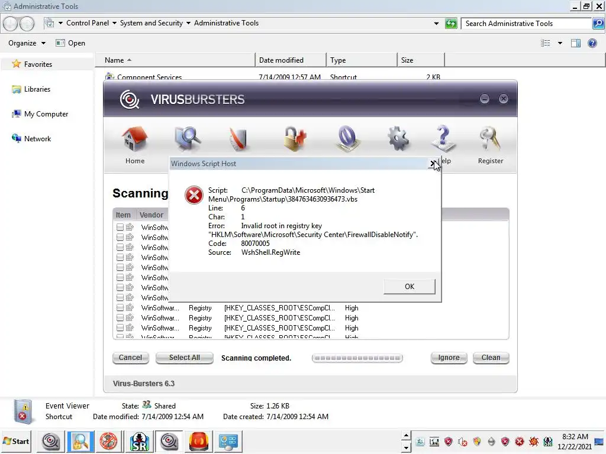
Task: Click Cancel in VirusBursters scan panel
Action: click(130, 358)
